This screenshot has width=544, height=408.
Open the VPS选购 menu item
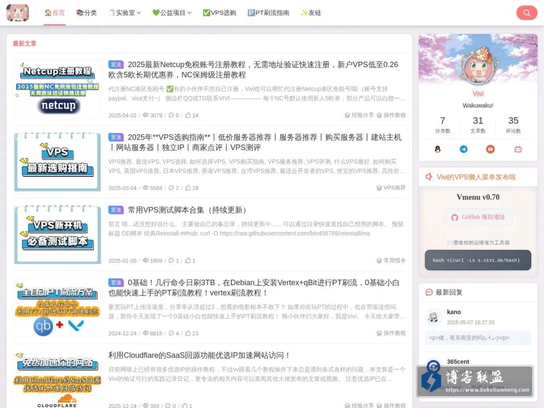tap(219, 13)
